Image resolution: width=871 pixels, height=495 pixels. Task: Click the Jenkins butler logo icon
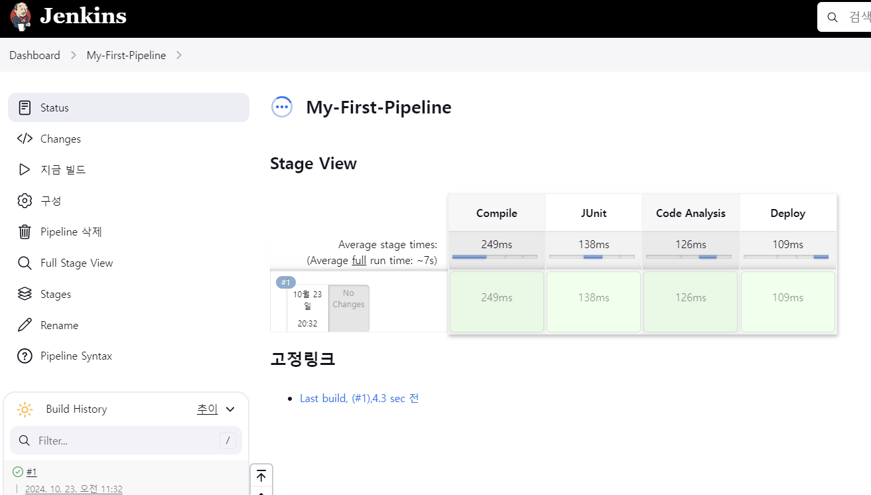(21, 17)
